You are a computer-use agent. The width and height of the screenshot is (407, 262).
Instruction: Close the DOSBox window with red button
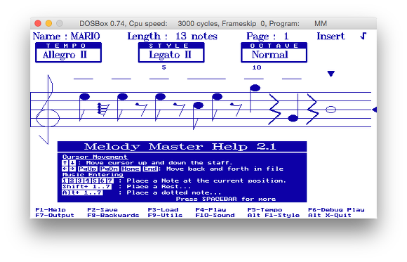tap(38, 23)
